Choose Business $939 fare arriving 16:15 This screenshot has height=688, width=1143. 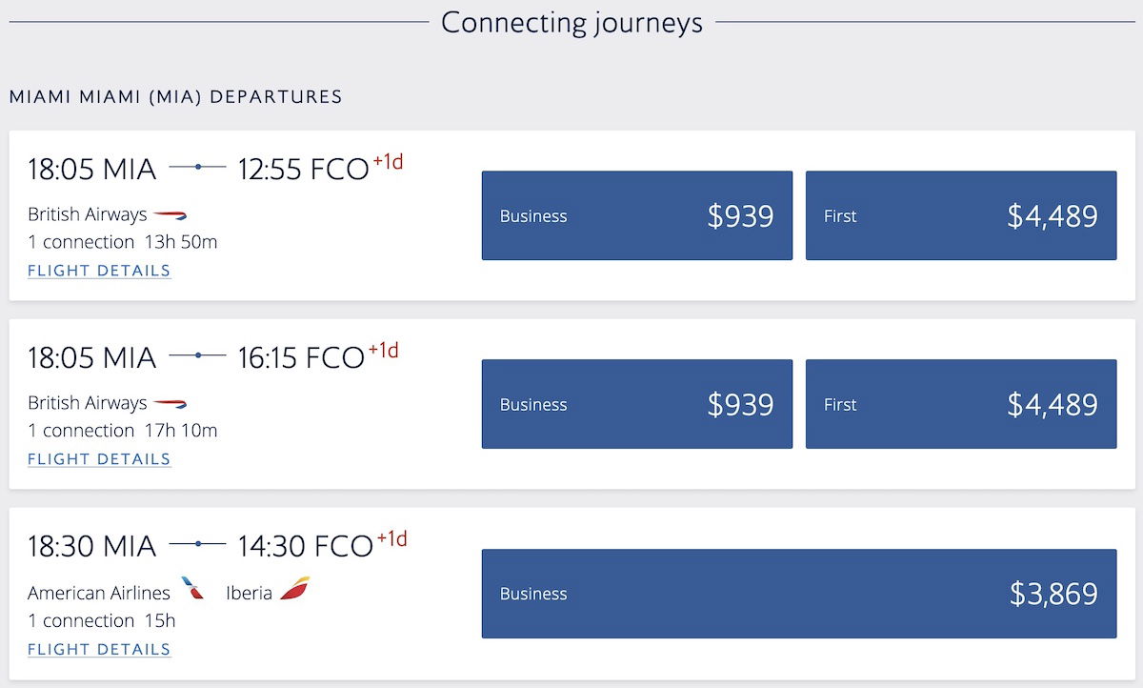pos(637,404)
